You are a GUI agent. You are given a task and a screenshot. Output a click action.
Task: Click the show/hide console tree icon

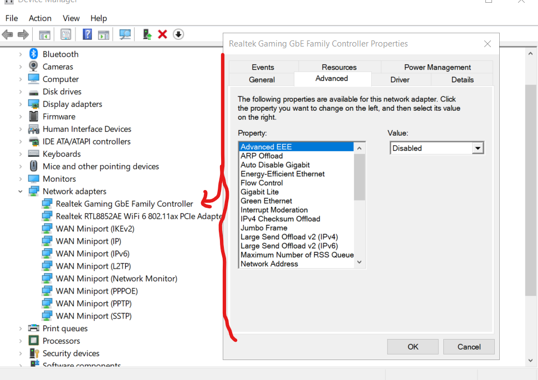pos(45,35)
